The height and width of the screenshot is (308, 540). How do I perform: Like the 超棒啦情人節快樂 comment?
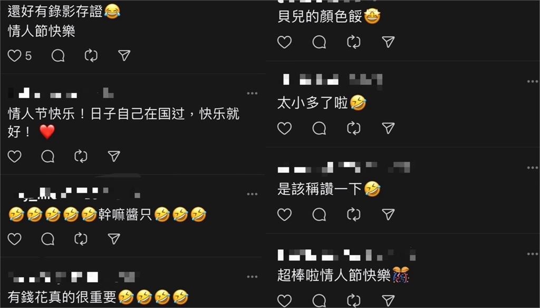(x=284, y=301)
